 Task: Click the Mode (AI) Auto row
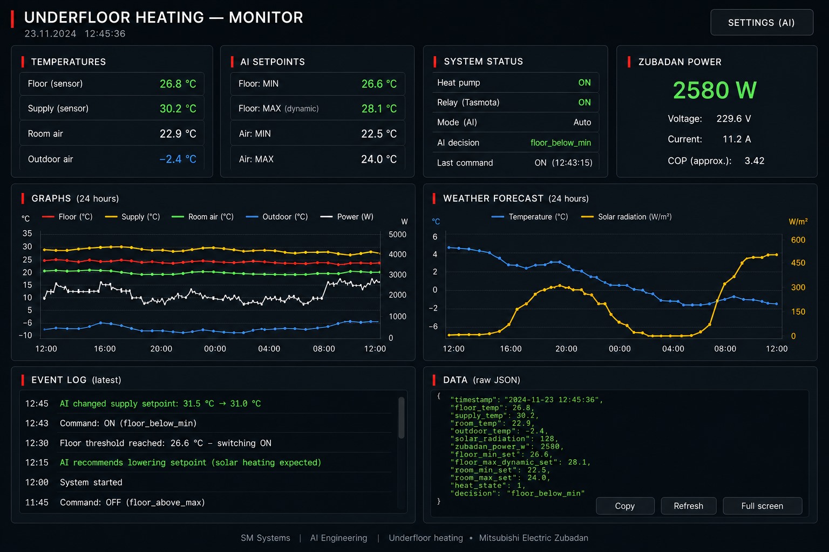pos(515,122)
